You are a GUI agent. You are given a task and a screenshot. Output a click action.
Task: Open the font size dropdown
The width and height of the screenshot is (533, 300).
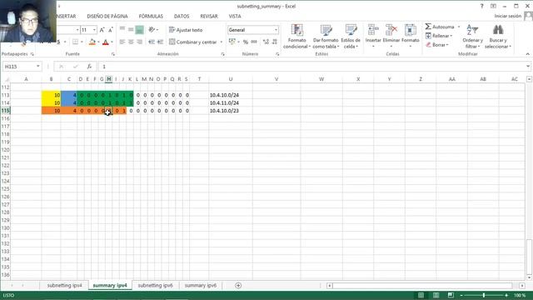[94, 30]
